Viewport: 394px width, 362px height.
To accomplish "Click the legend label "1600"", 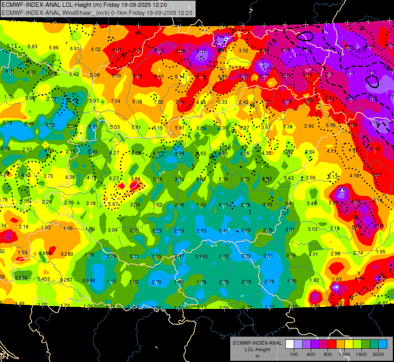I will click(361, 354).
